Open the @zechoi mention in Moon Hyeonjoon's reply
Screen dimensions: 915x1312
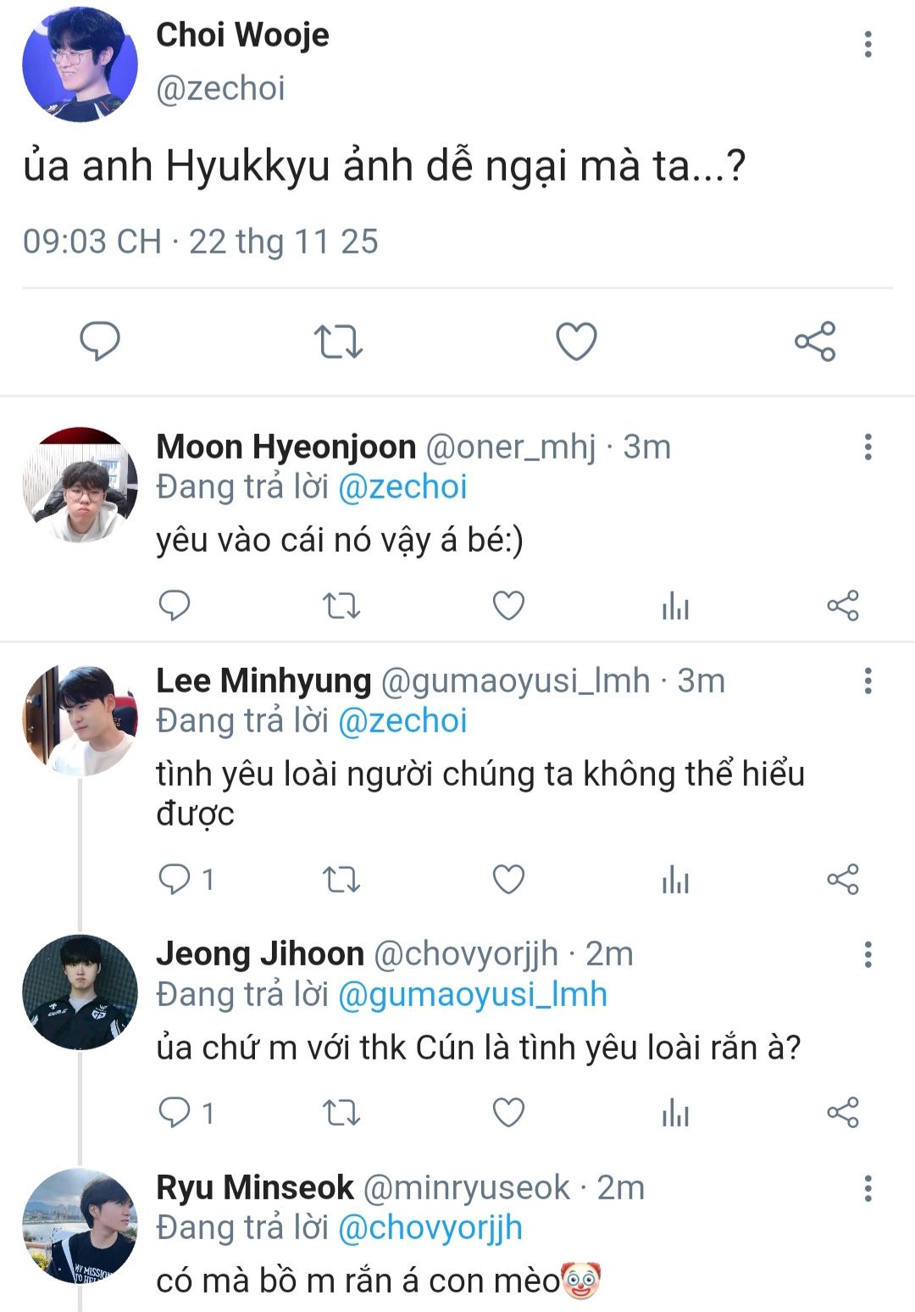coord(402,487)
